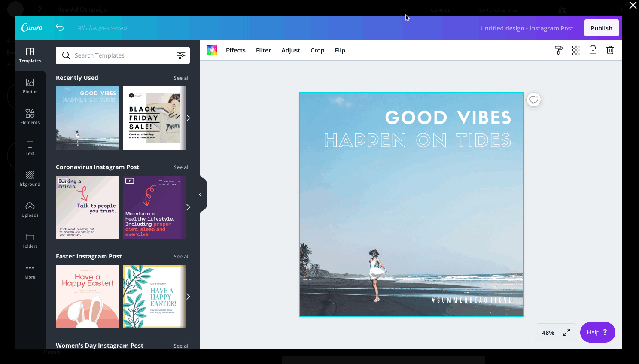
Task: Select the Good Vibes template thumbnail
Action: pyautogui.click(x=88, y=118)
